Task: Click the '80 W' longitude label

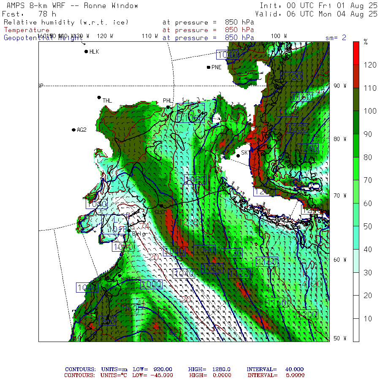Action: point(340,139)
